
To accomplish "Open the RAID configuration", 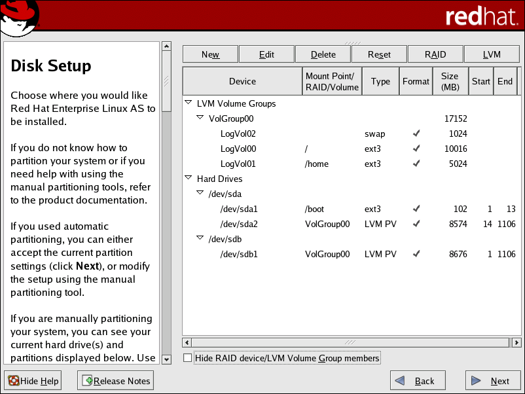I will (435, 54).
